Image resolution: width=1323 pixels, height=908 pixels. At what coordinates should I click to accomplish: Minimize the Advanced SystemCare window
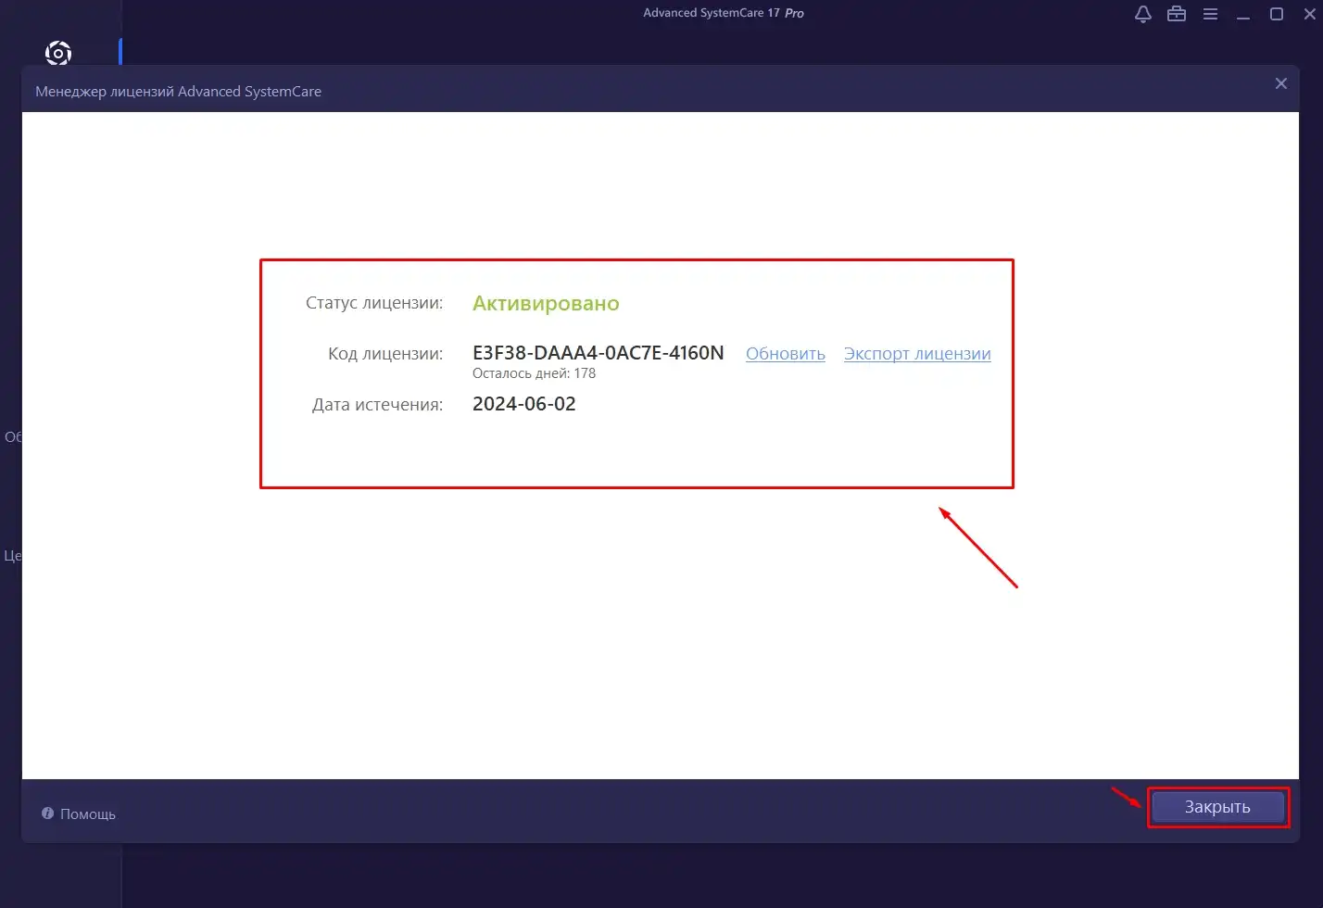pos(1243,14)
